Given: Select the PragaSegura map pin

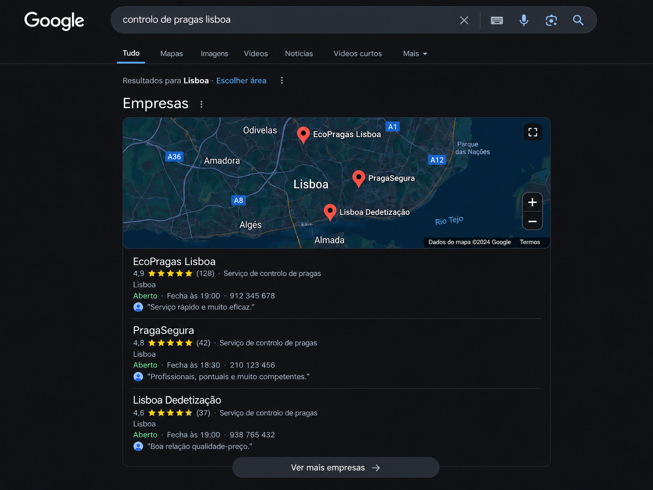Looking at the screenshot, I should pyautogui.click(x=359, y=178).
